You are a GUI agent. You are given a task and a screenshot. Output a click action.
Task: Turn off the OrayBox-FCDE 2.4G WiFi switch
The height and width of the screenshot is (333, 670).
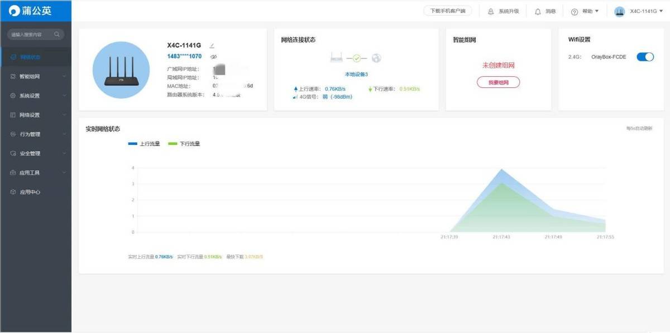pyautogui.click(x=645, y=57)
